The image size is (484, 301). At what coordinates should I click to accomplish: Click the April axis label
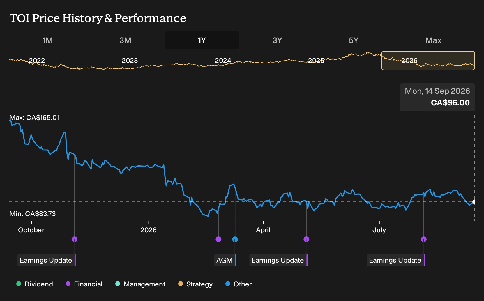click(x=263, y=230)
